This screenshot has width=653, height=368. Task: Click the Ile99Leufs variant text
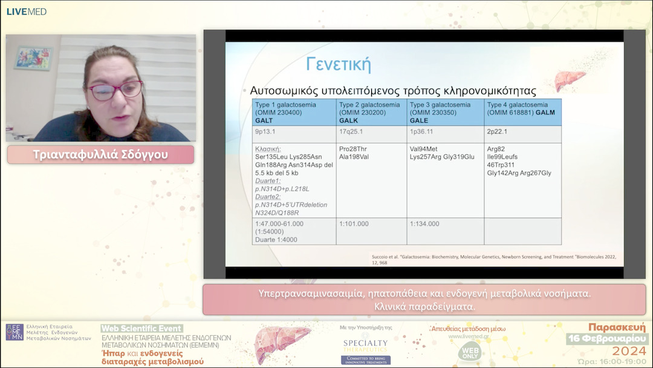(x=502, y=157)
